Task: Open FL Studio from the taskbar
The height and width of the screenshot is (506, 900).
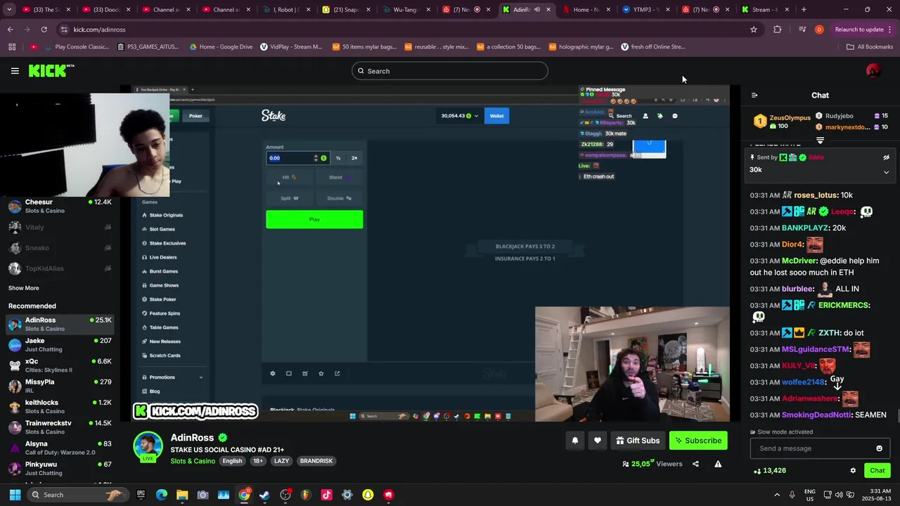Action: click(x=306, y=495)
